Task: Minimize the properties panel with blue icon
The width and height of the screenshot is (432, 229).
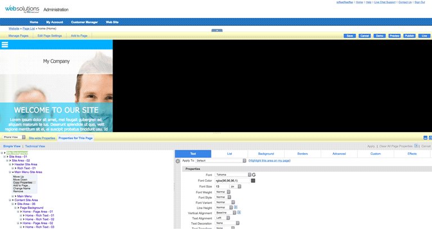Action: pos(425,137)
